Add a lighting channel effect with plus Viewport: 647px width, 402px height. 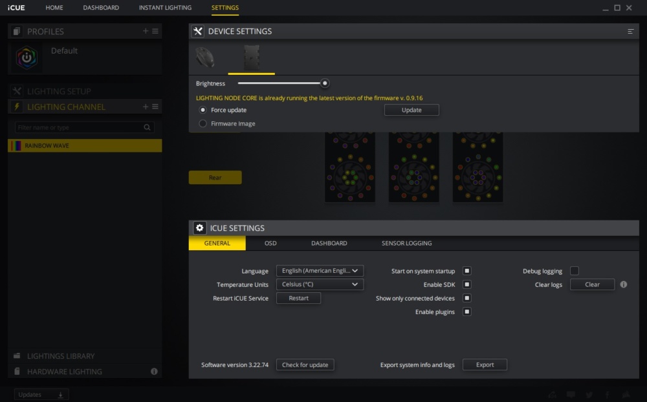tap(145, 107)
